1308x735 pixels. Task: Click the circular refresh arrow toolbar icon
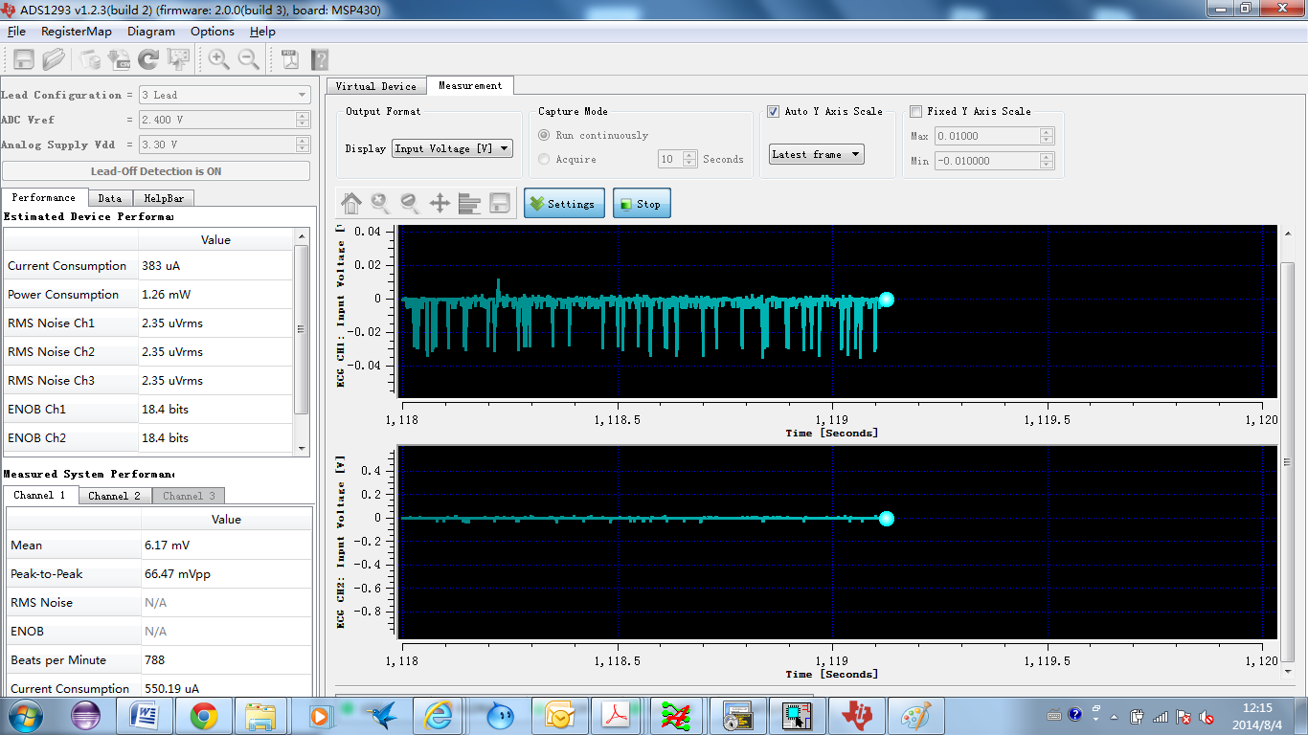[148, 59]
